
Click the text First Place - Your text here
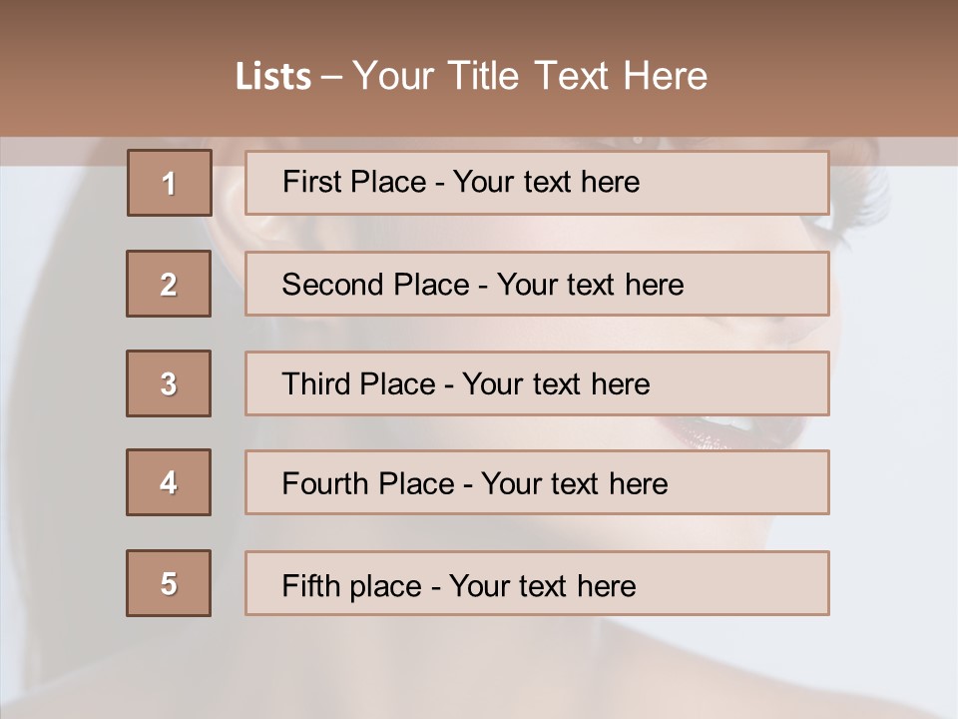(x=461, y=182)
